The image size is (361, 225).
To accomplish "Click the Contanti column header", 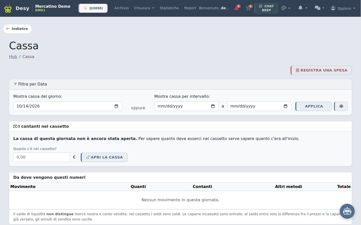I will (202, 186).
